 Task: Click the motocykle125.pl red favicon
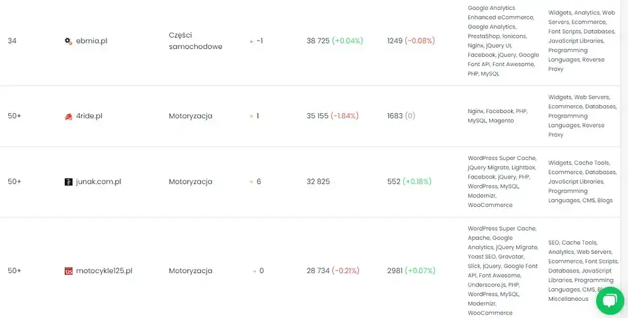[68, 271]
